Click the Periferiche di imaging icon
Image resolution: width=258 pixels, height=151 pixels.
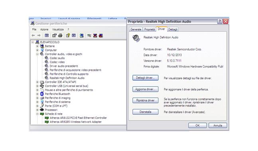pos(42,98)
